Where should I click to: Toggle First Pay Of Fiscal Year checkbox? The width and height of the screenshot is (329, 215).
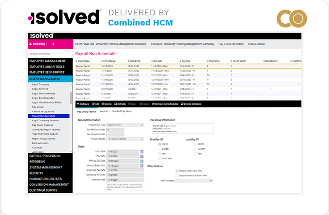tap(160, 159)
